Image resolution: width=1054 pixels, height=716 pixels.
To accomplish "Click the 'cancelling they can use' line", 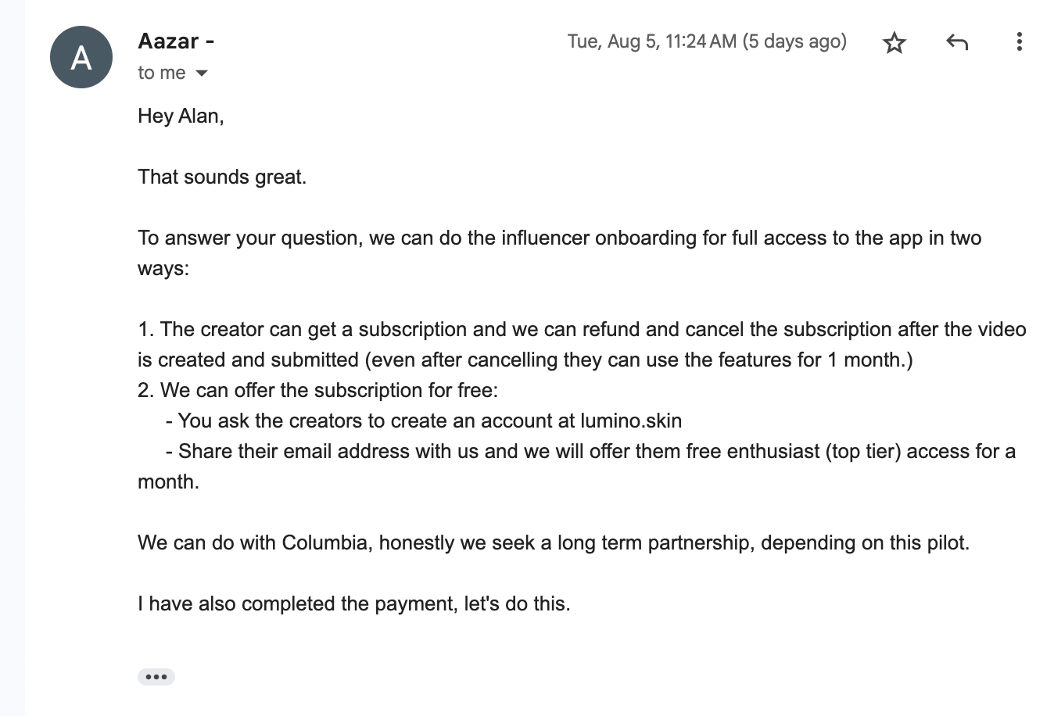I will tap(525, 360).
